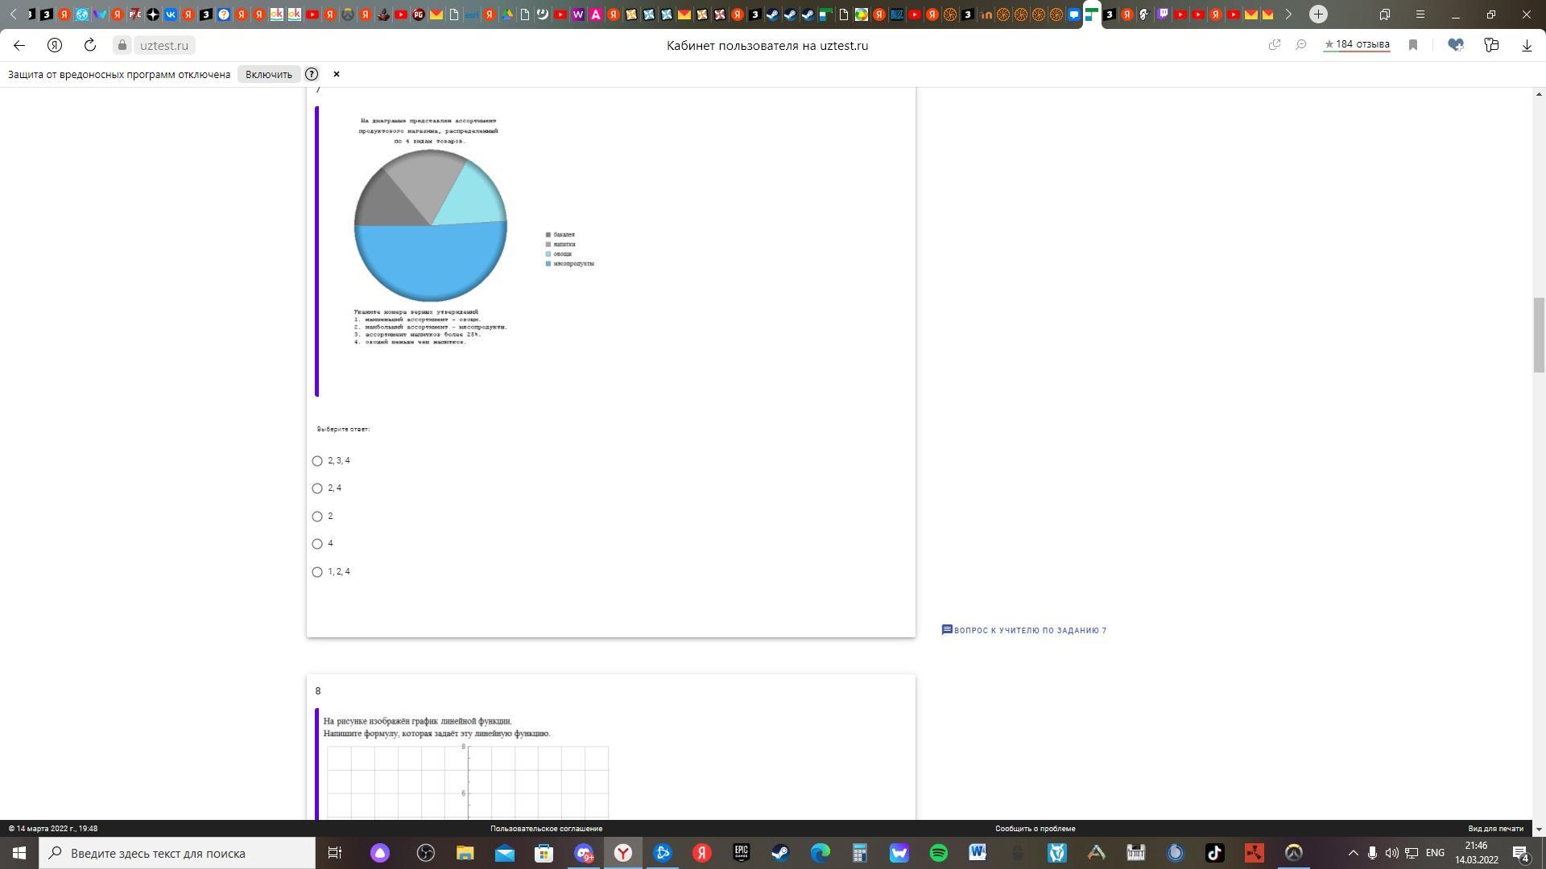Viewport: 1546px width, 869px height.
Task: Open Yandex home button icon
Action: pyautogui.click(x=55, y=45)
